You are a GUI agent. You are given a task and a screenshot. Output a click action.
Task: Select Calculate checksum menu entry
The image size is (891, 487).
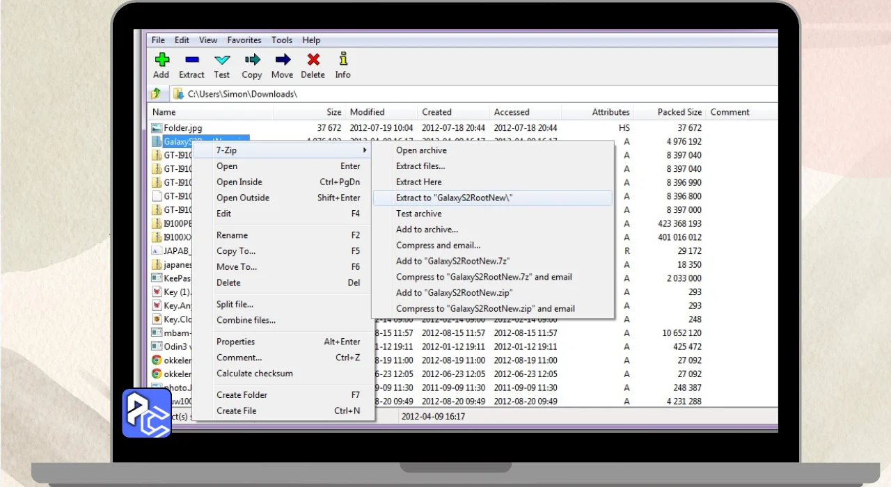point(254,374)
